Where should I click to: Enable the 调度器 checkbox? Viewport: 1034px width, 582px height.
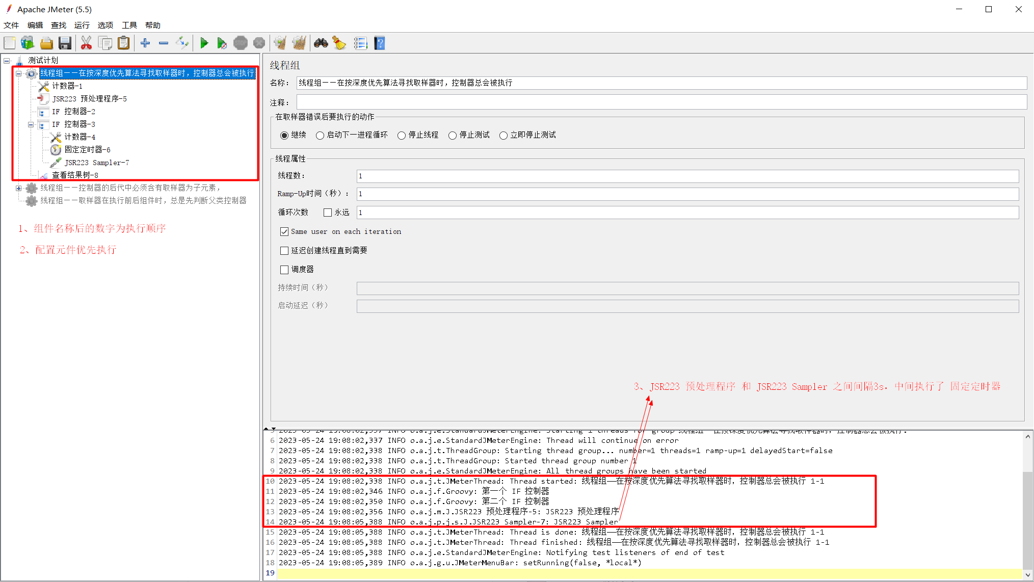point(284,270)
